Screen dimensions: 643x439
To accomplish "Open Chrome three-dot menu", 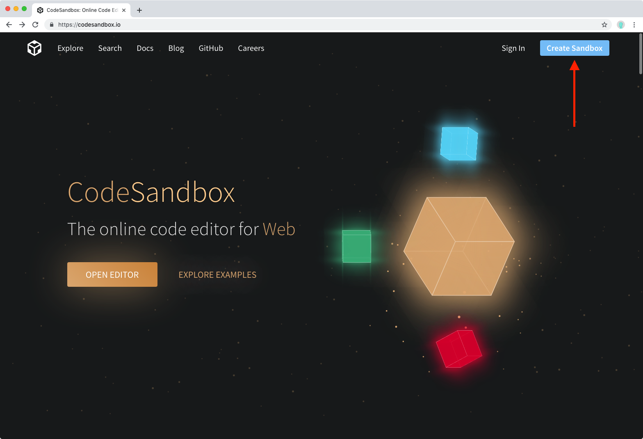I will click(x=634, y=25).
